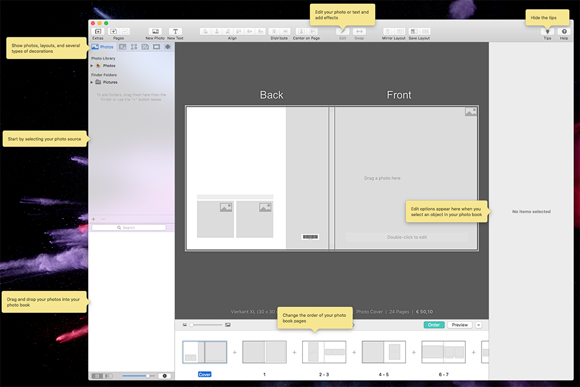
Task: Align objects to left edges
Action: [x=205, y=31]
